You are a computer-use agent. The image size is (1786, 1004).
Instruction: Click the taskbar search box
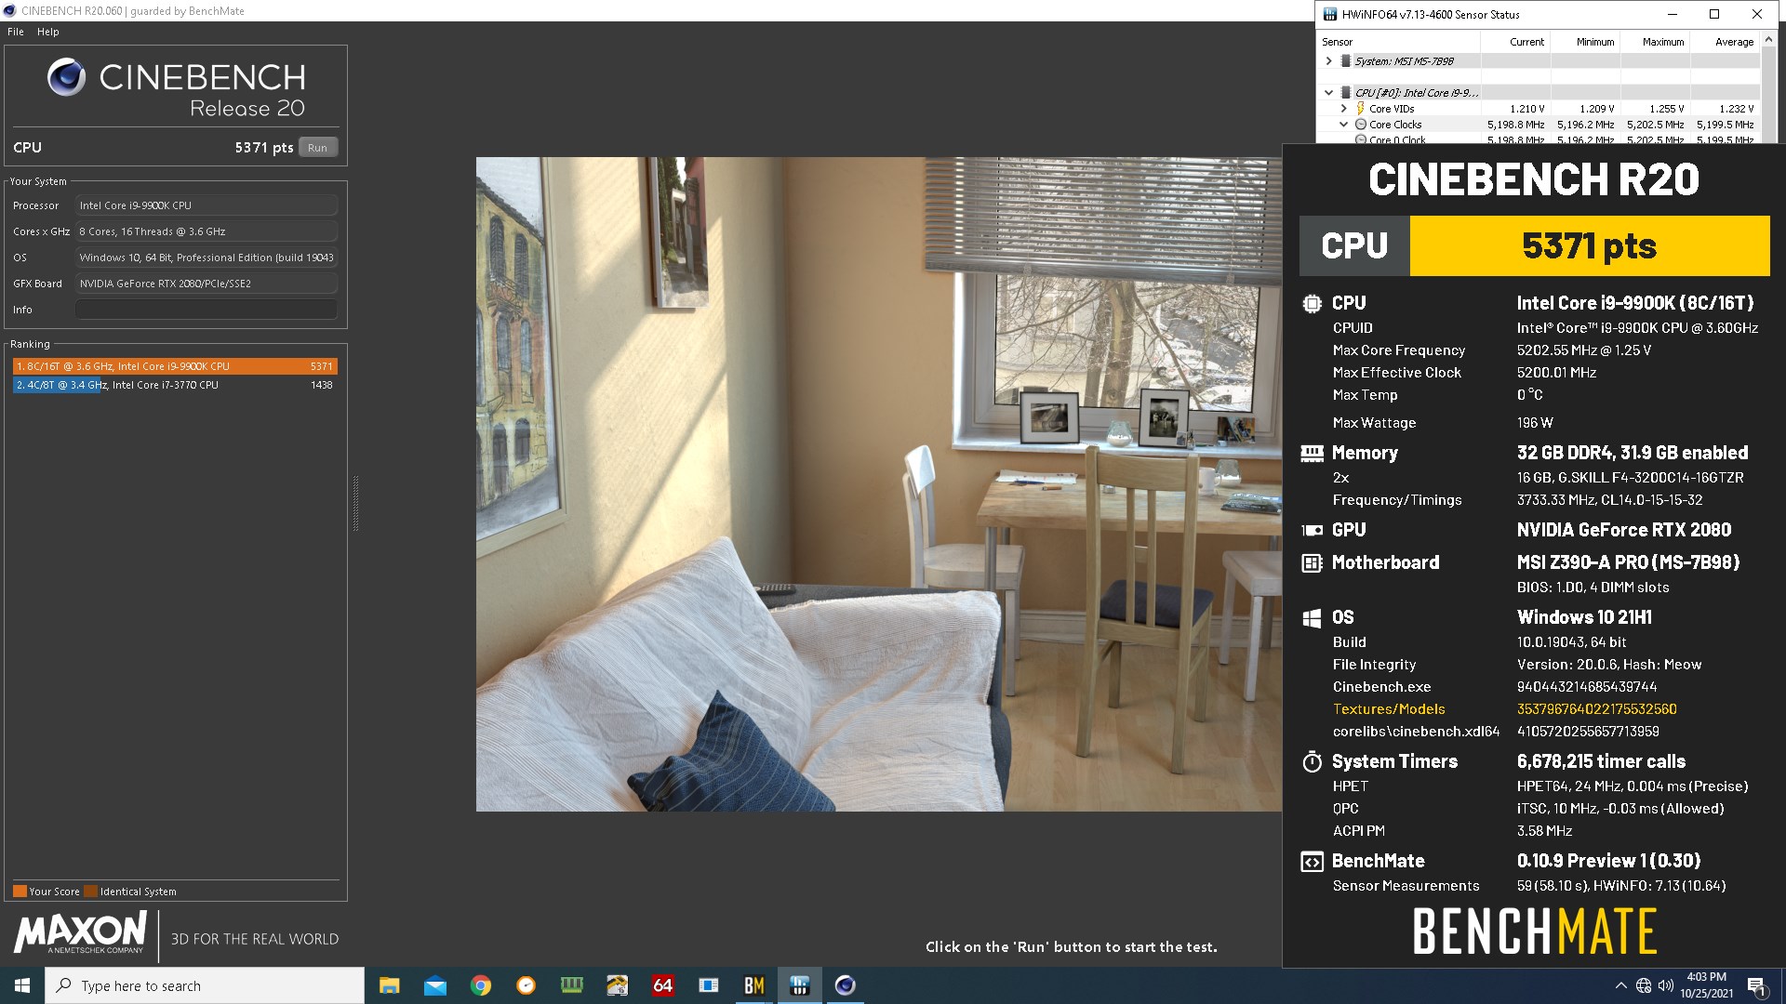(x=205, y=985)
